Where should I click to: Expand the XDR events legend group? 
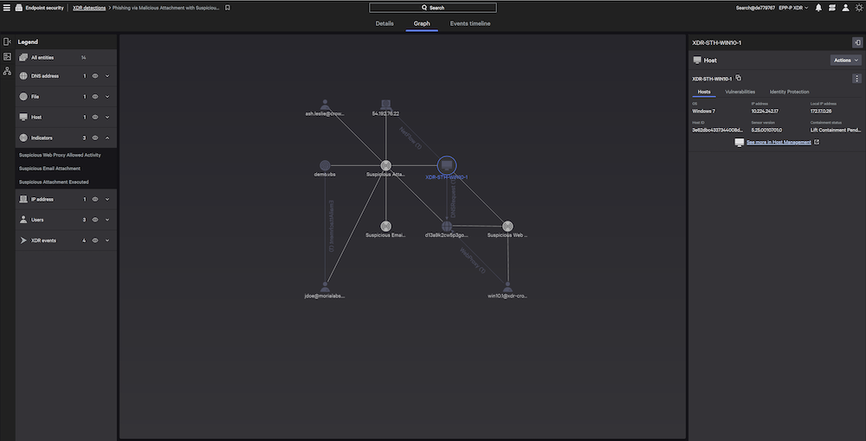[107, 240]
